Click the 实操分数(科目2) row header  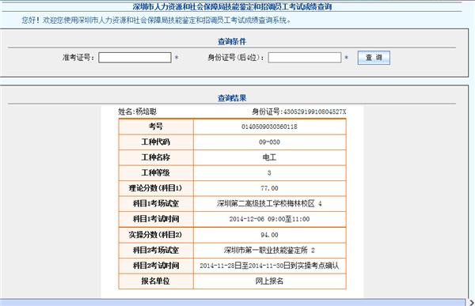(x=156, y=235)
